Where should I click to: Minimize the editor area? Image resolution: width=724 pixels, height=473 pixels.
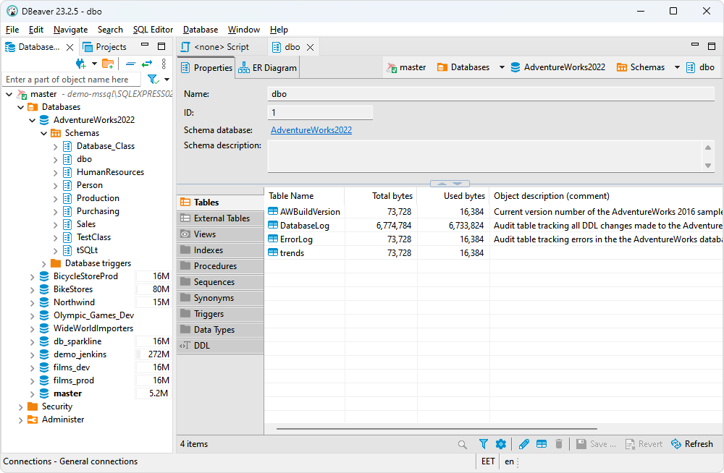(695, 45)
